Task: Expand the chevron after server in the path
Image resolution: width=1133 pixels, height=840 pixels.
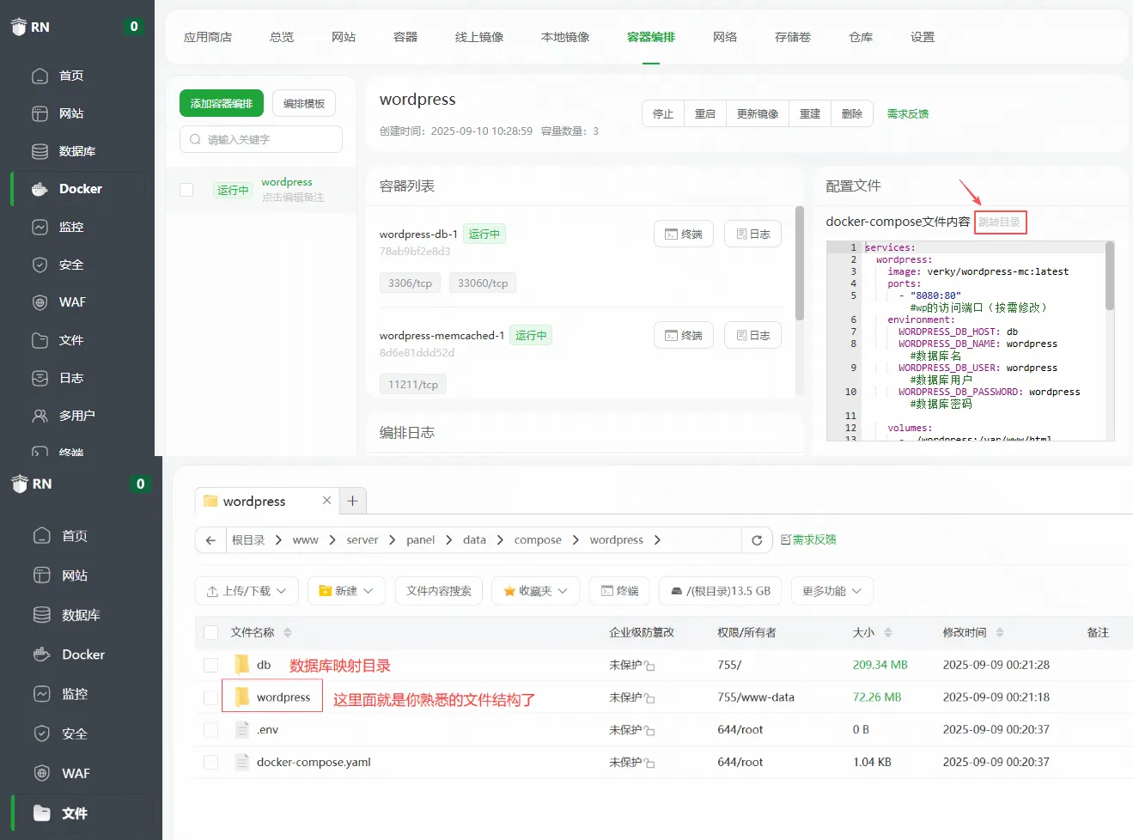Action: click(x=393, y=540)
